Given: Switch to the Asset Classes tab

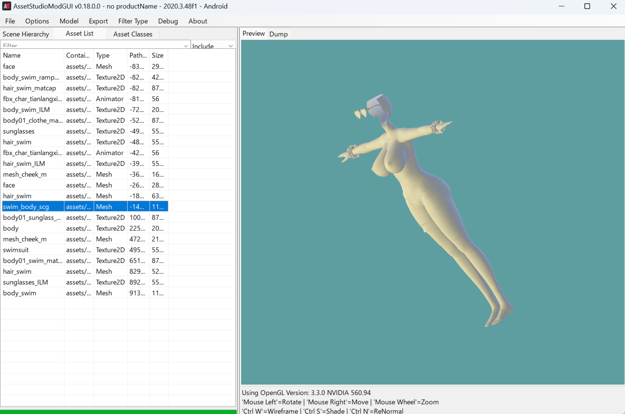Looking at the screenshot, I should tap(133, 34).
